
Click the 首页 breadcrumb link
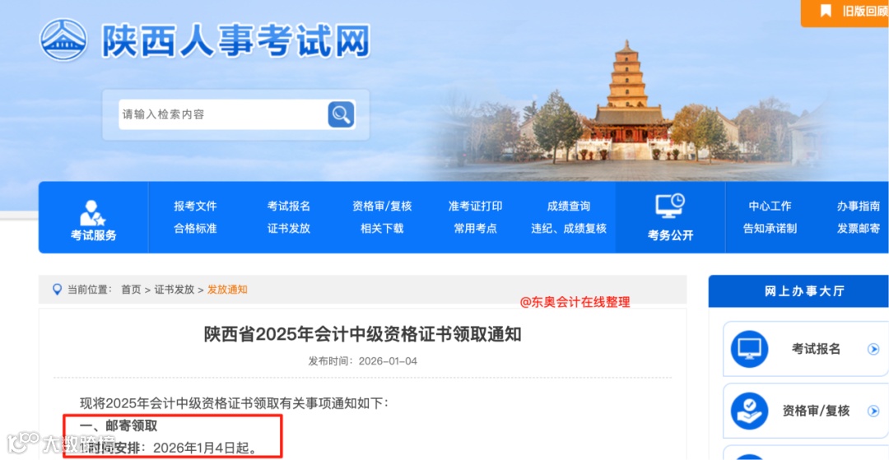tap(131, 290)
